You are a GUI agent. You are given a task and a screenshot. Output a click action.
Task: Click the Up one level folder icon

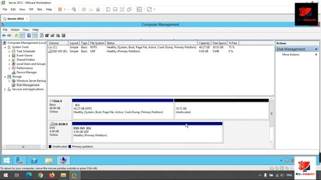17,35
